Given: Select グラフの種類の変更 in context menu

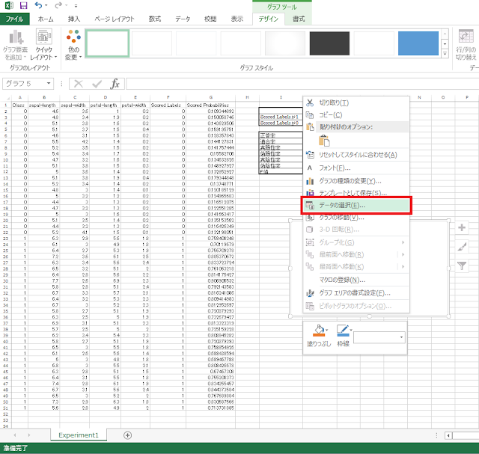Looking at the screenshot, I should [350, 180].
